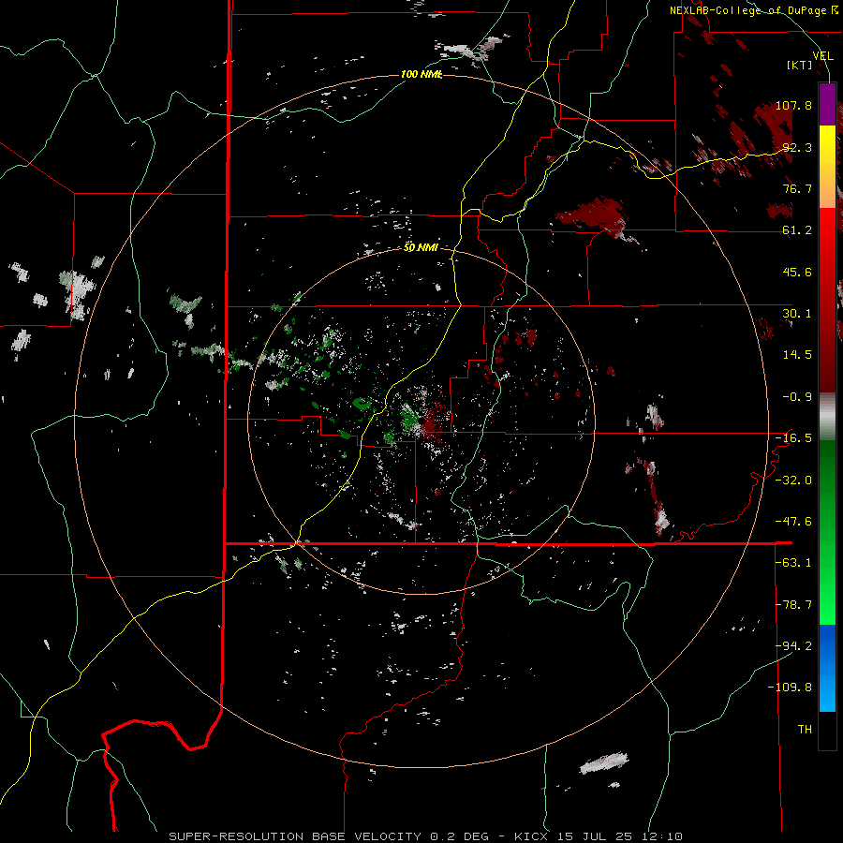Select the 30.1 velocity scale value
This screenshot has width=843, height=843.
[x=797, y=314]
